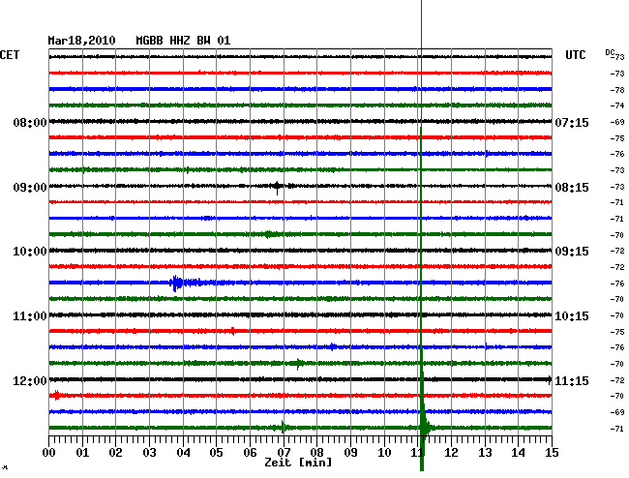This screenshot has width=629, height=478.
Task: Click the "-71" value on the bottom green trace row
Action: pyautogui.click(x=617, y=429)
